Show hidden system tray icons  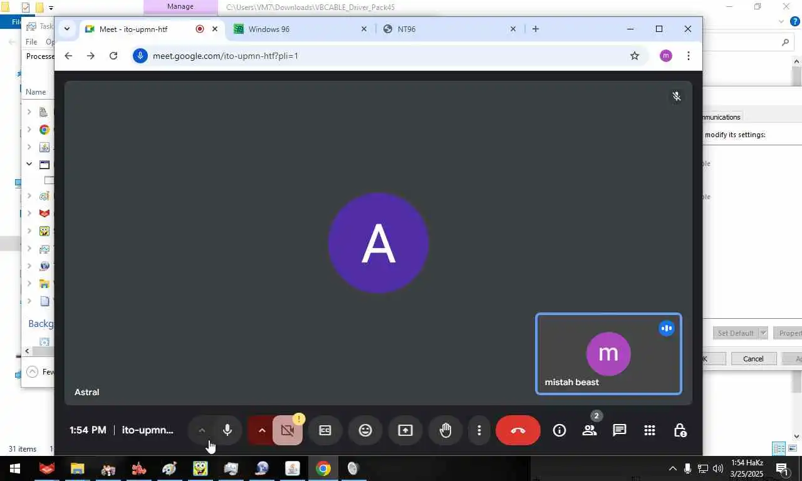click(x=672, y=468)
